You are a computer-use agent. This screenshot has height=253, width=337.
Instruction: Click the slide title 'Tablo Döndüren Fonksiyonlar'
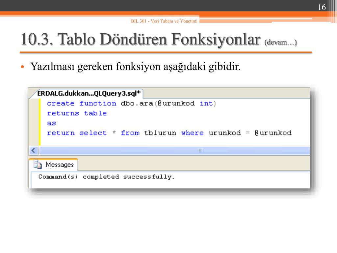pyautogui.click(x=159, y=40)
